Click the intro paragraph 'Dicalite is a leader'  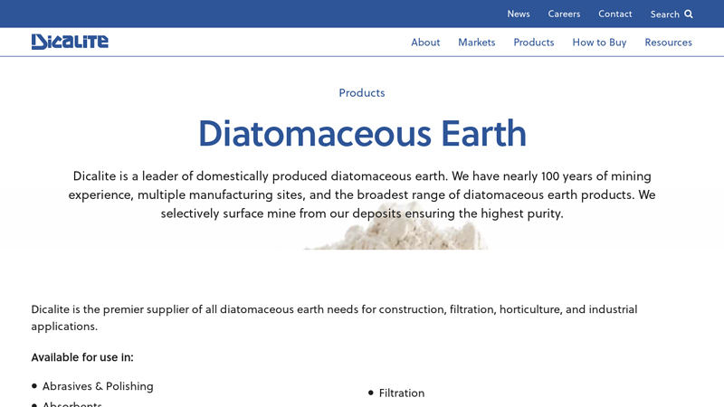click(x=362, y=194)
